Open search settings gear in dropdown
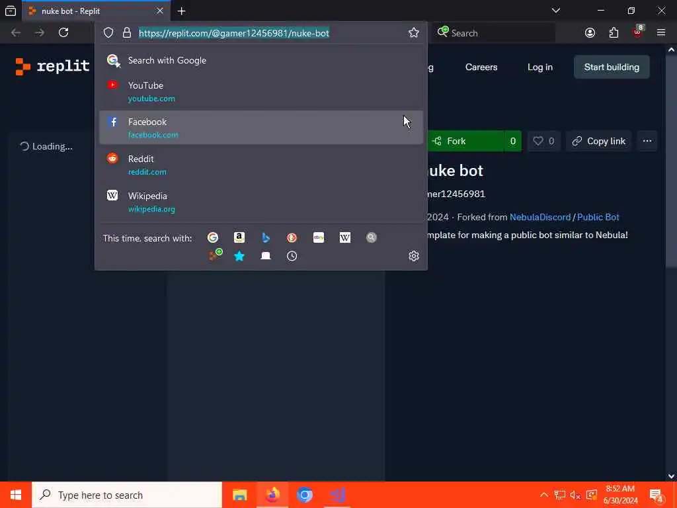 pos(414,256)
